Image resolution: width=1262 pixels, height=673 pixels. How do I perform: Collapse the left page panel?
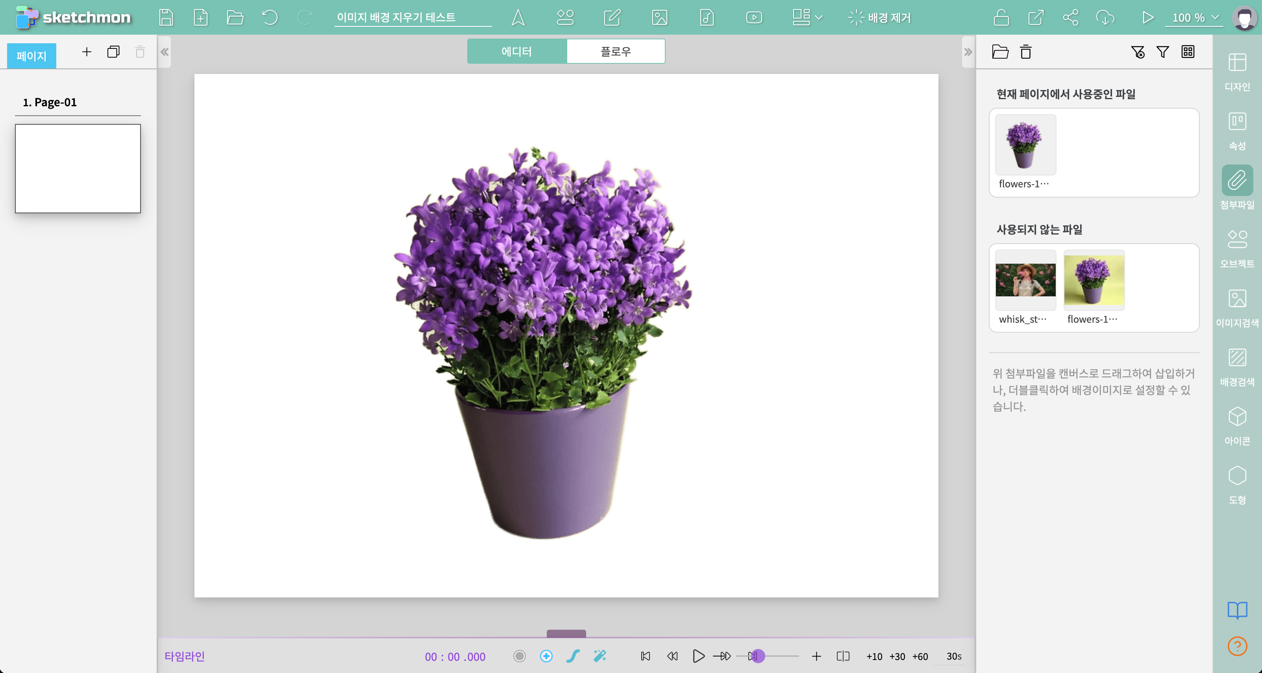165,52
